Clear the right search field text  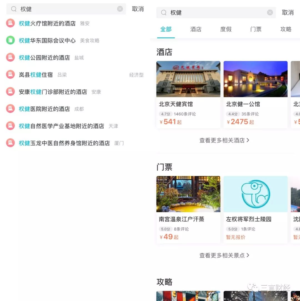[x=270, y=13]
